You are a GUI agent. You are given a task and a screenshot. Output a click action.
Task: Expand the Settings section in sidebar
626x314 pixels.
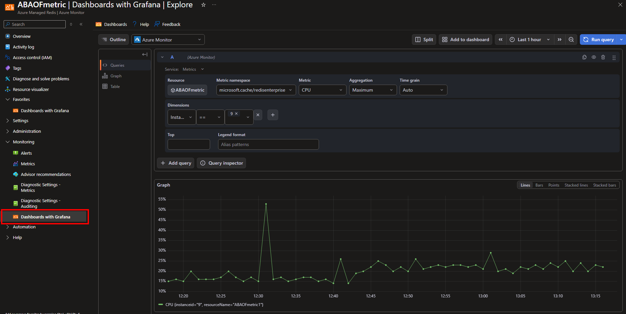point(21,120)
